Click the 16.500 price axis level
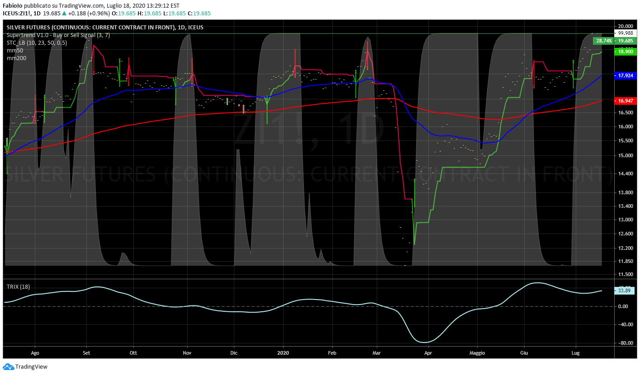Viewport: 640px width, 375px height. [x=626, y=112]
